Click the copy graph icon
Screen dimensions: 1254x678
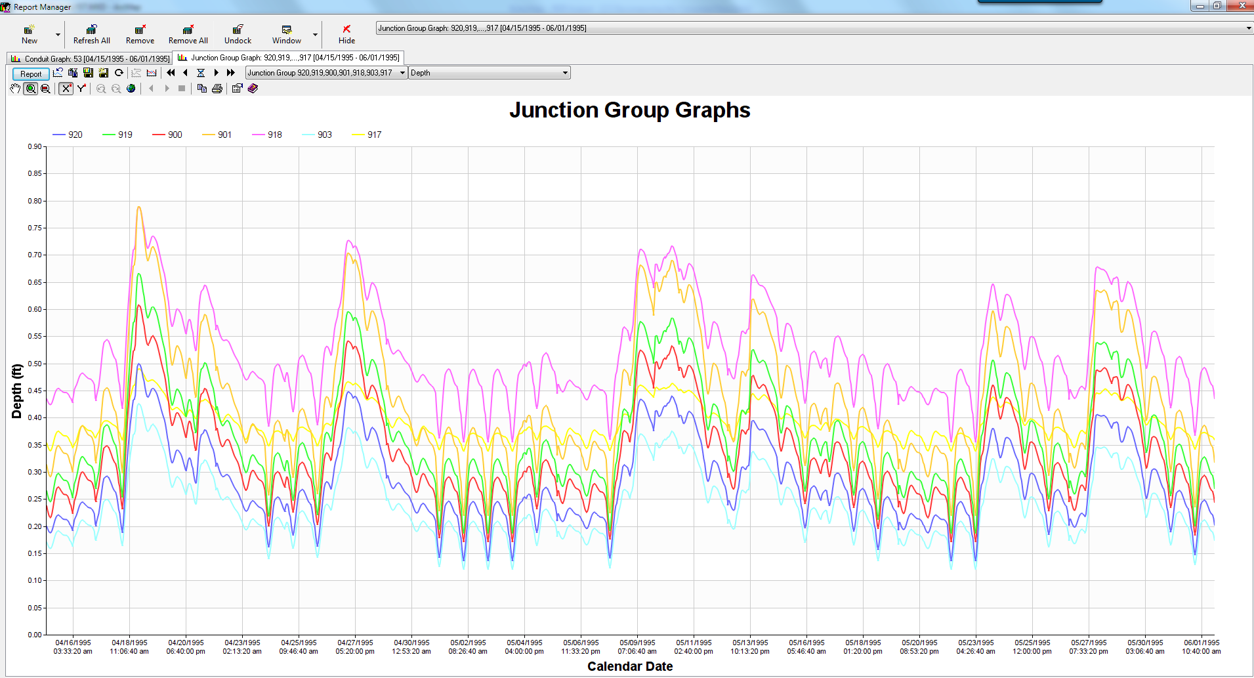[x=202, y=89]
